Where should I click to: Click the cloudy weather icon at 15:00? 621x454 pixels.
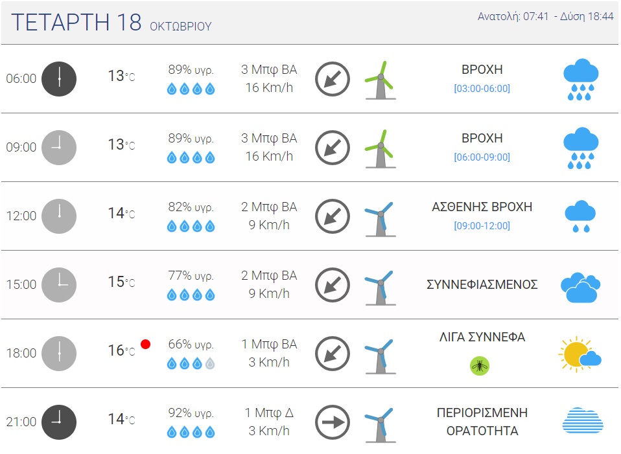[581, 288]
